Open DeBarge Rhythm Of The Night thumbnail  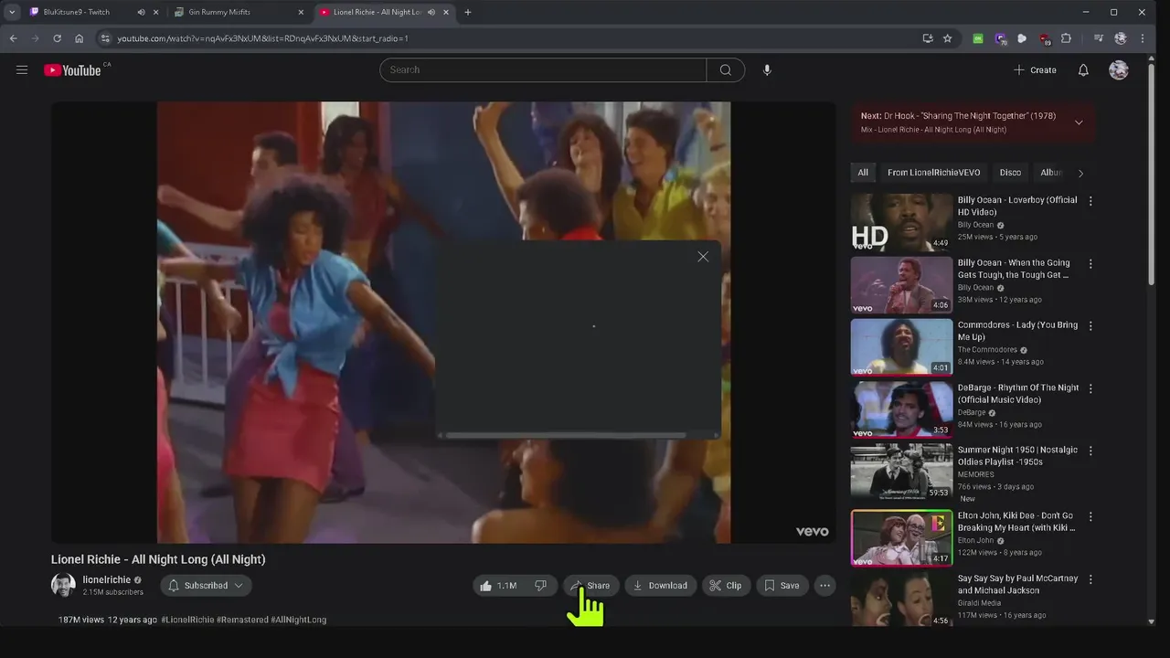(x=901, y=409)
